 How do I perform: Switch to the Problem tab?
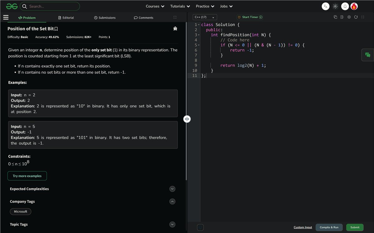(27, 18)
